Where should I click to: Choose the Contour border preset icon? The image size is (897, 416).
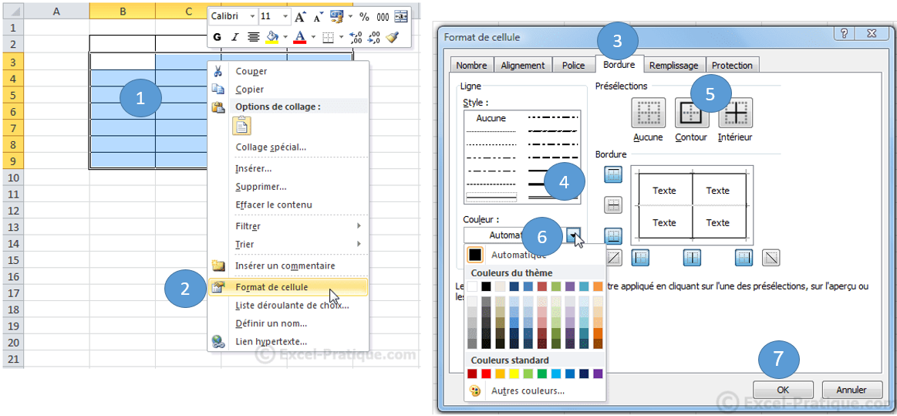[x=692, y=112]
